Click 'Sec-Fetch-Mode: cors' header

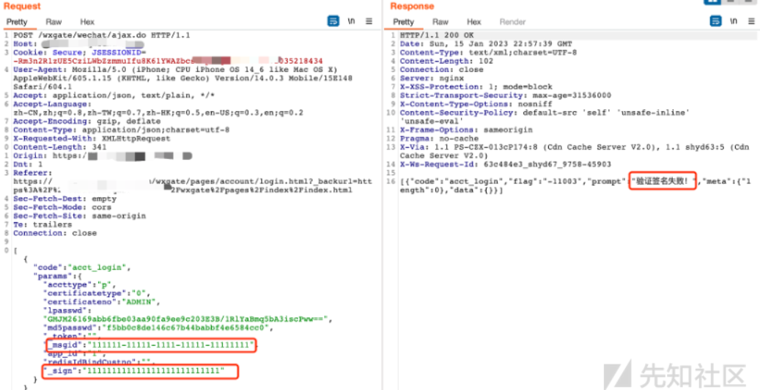click(x=62, y=207)
